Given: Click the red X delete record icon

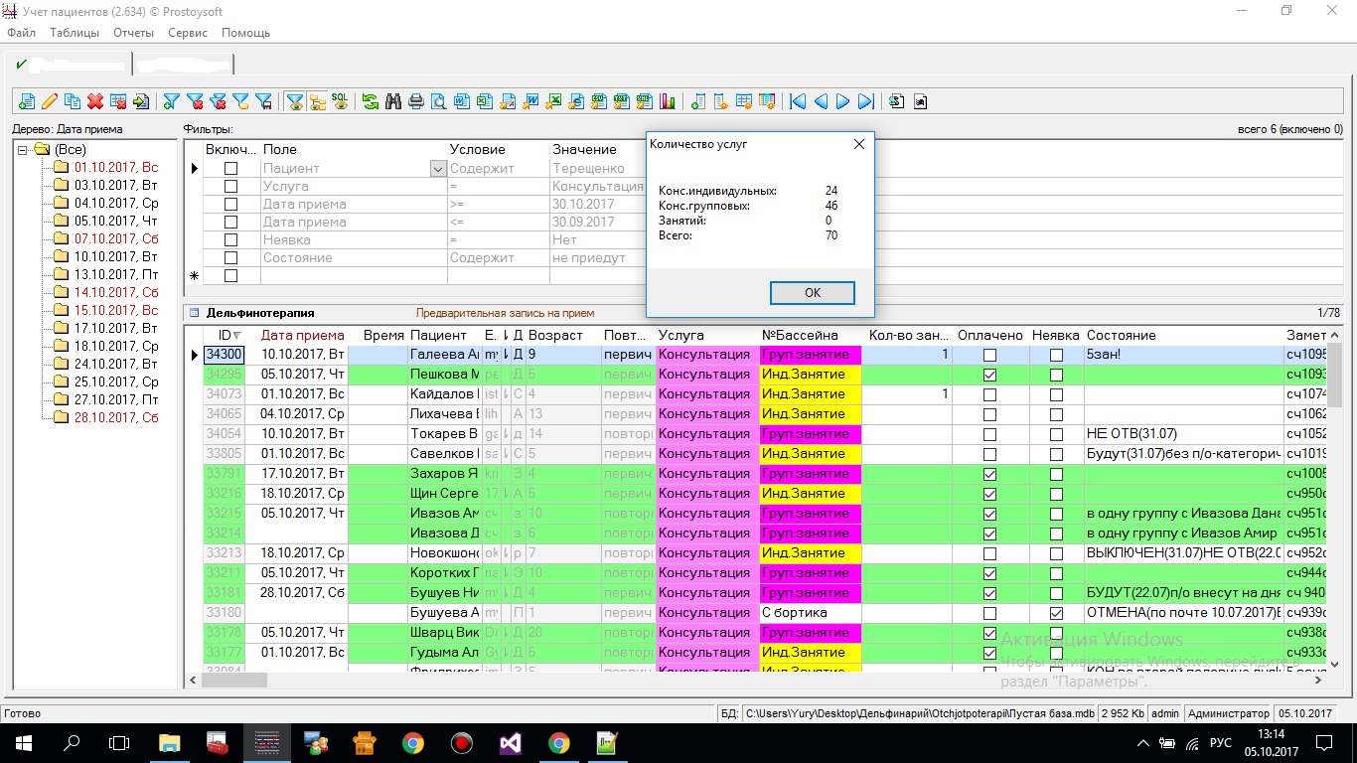Looking at the screenshot, I should click(95, 101).
